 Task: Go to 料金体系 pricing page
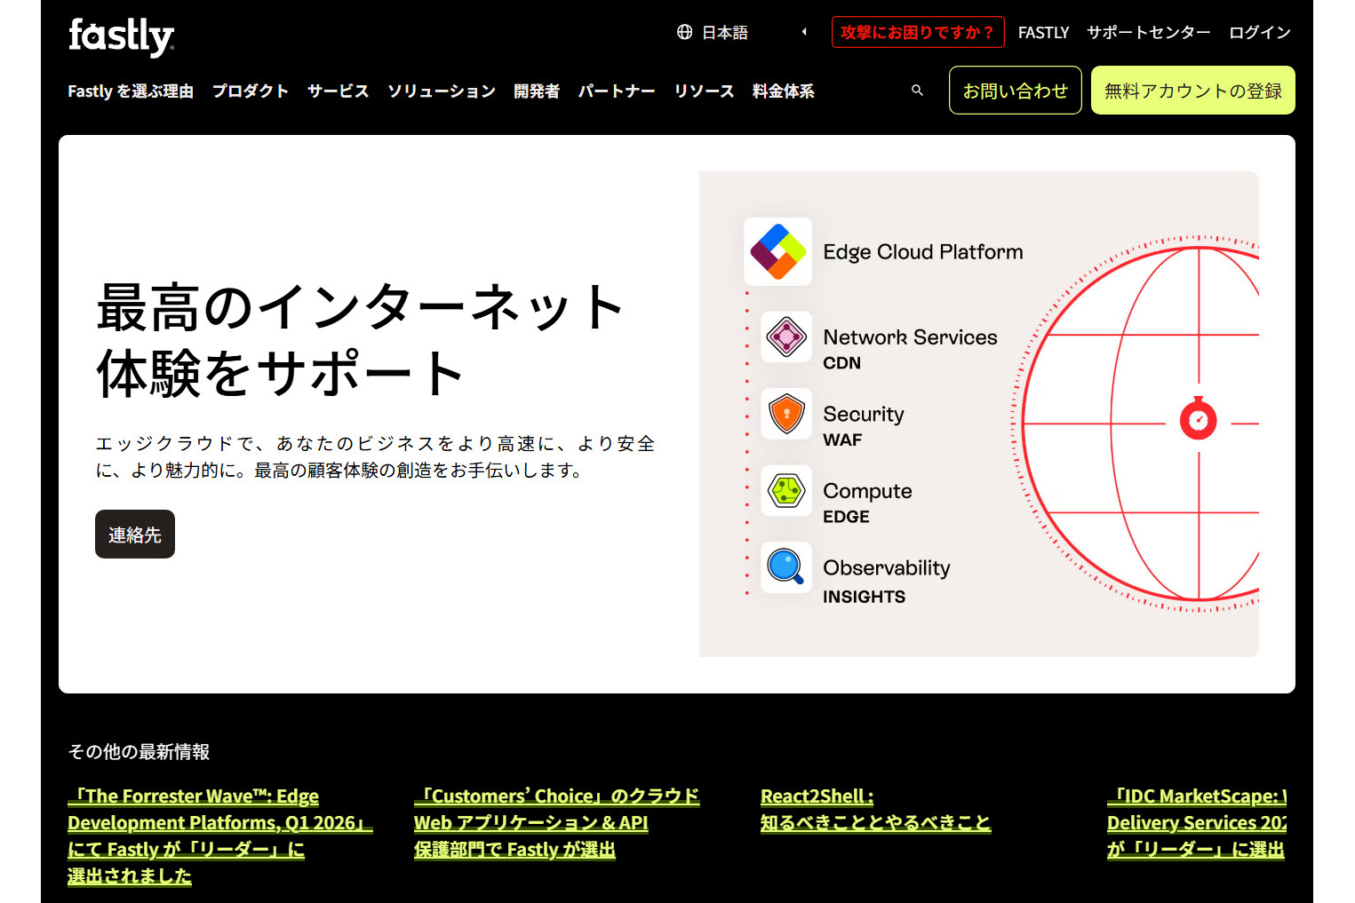click(783, 91)
